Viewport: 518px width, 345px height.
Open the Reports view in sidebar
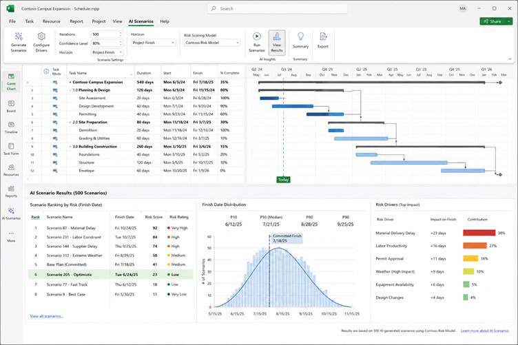(11, 191)
